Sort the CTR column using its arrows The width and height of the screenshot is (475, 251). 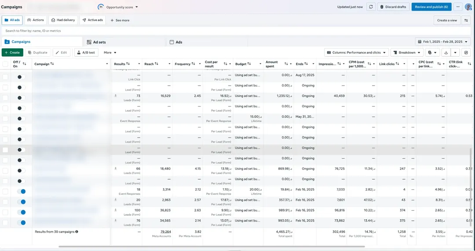point(469,64)
